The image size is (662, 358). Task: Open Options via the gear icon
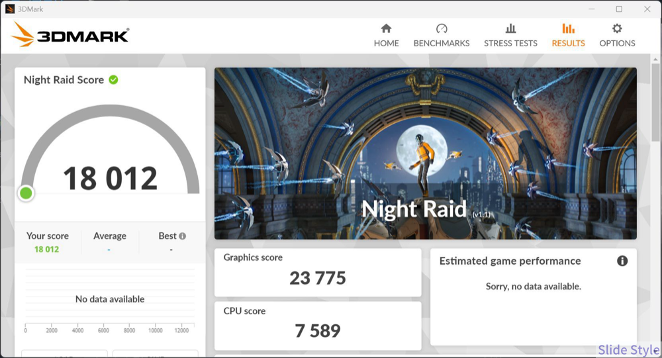pos(617,28)
